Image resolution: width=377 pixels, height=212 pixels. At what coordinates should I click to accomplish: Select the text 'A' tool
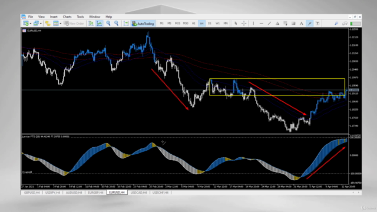coord(301,24)
